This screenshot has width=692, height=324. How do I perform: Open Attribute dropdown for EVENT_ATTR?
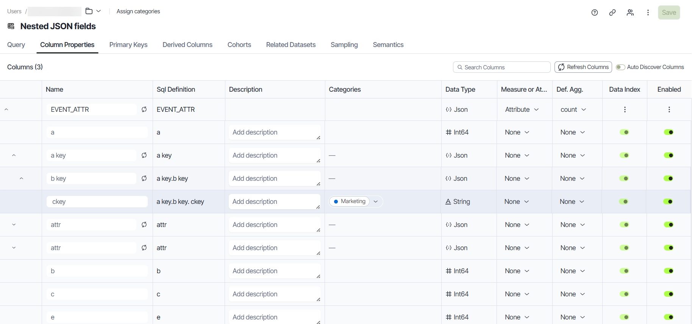pyautogui.click(x=522, y=110)
